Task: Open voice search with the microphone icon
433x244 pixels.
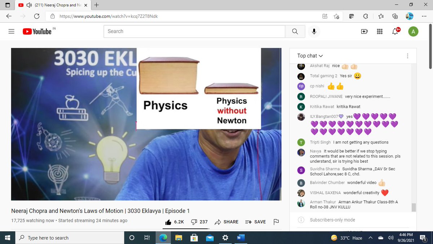Action: (x=314, y=31)
